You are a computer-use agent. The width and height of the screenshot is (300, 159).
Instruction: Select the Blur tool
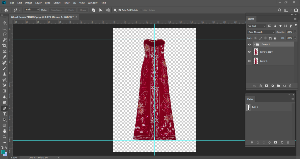[x=4, y=97]
